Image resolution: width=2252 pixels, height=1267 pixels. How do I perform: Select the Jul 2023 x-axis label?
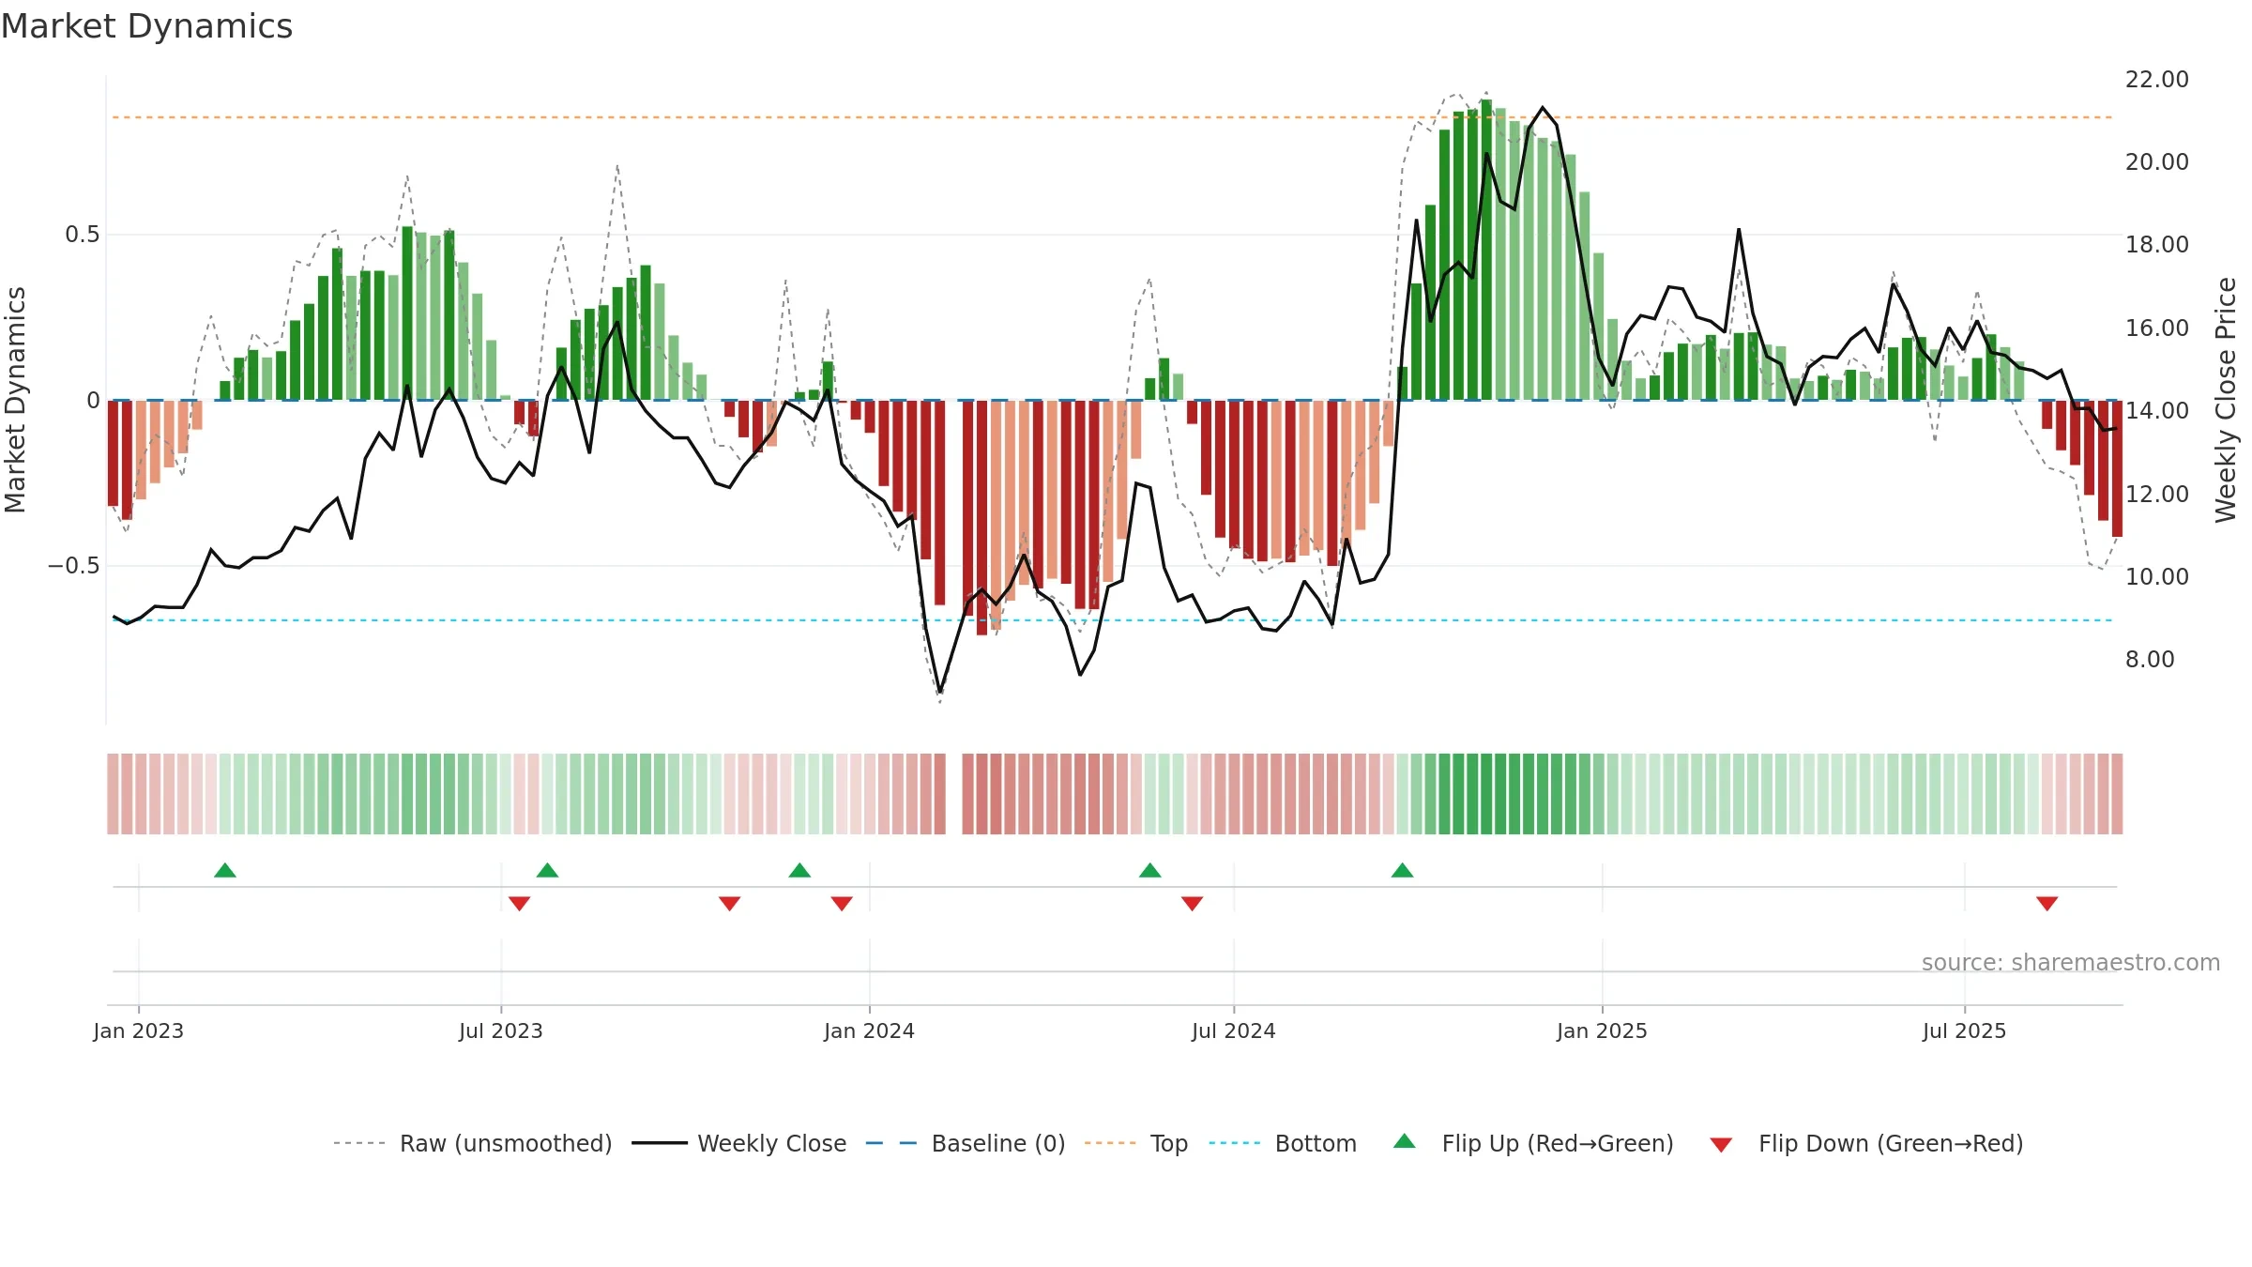click(x=501, y=1030)
